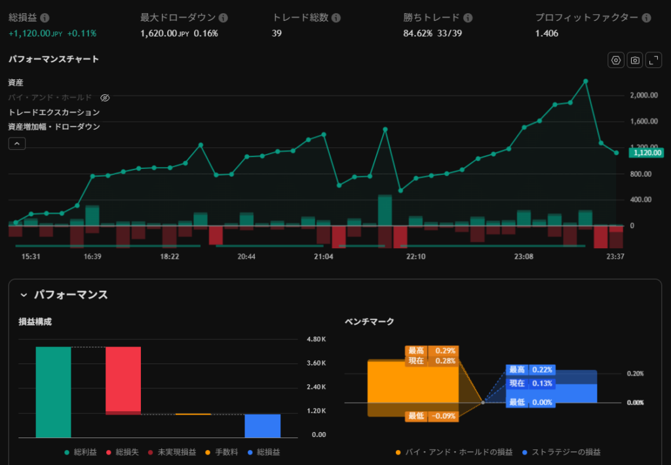This screenshot has width=671, height=465.
Task: Expand the chart to fullscreen
Action: [x=654, y=60]
